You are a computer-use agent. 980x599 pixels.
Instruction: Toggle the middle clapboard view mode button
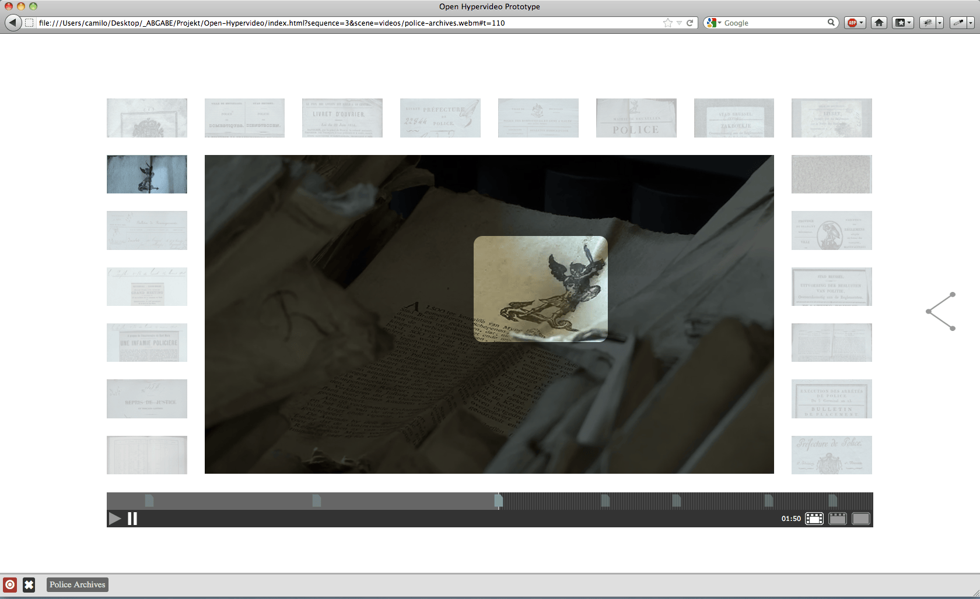838,519
